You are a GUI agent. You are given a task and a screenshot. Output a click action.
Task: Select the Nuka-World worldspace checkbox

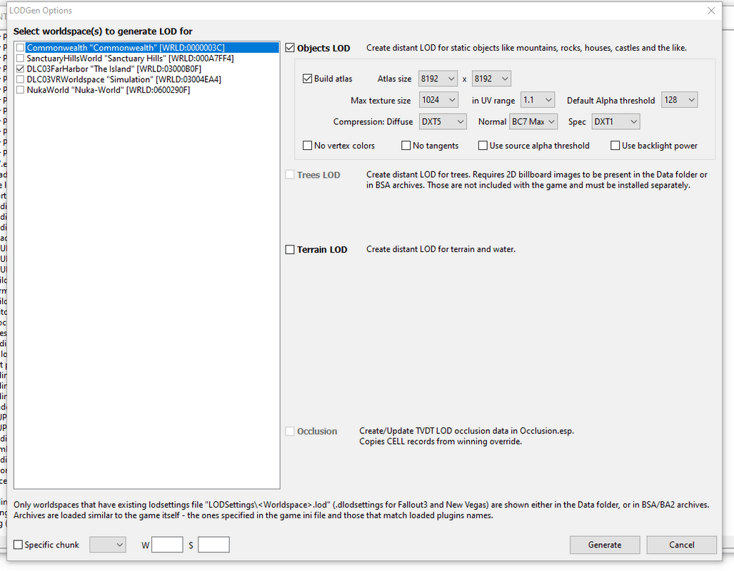[x=21, y=91]
